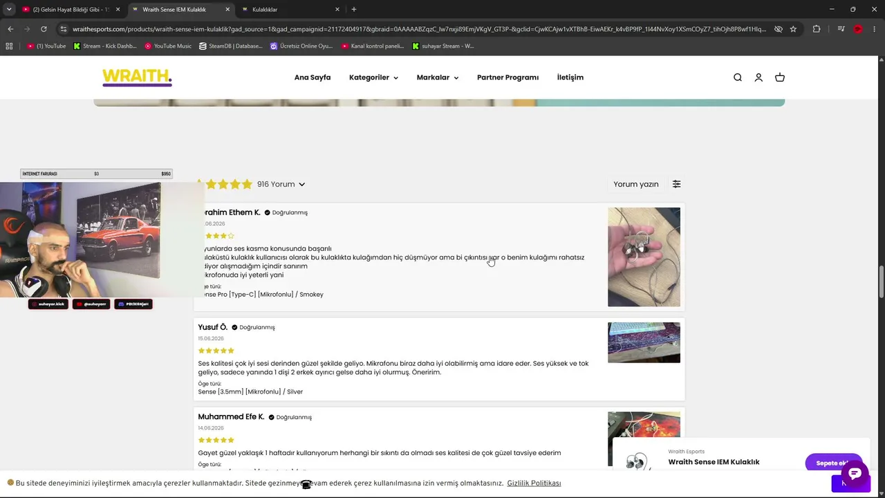Screen dimensions: 885x498
Task: Click the date 14.06.2026 on Muhammed's review
Action: [211, 428]
